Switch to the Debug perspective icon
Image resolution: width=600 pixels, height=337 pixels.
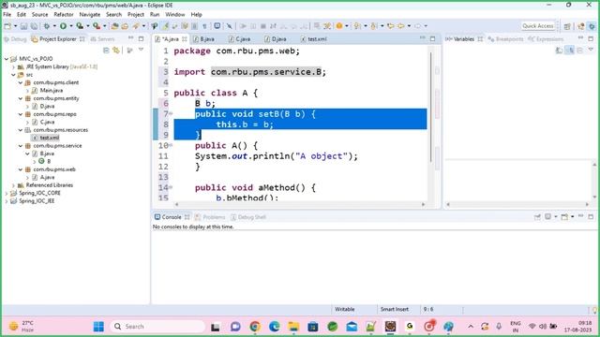[x=592, y=26]
